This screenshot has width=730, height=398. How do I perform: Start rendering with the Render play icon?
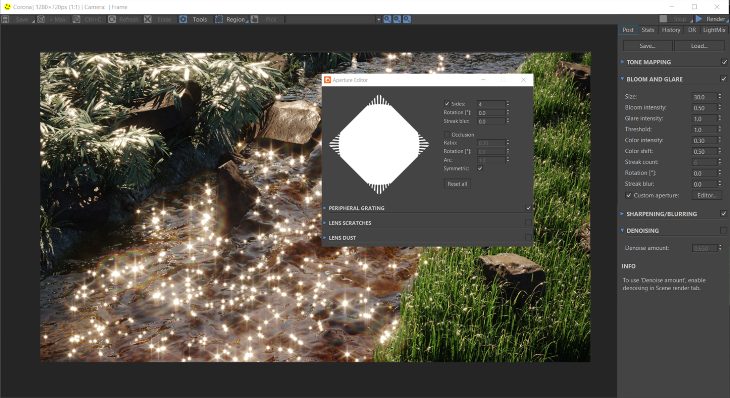[x=699, y=19]
